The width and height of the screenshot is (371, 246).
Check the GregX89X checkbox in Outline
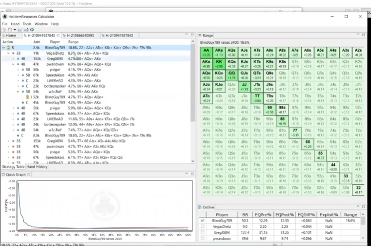[x=202, y=232]
